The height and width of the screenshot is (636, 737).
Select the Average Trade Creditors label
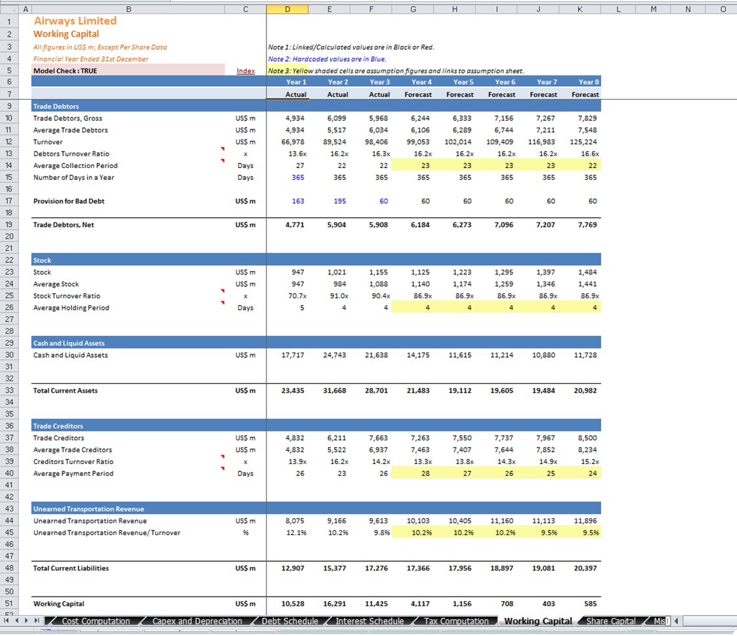pyautogui.click(x=73, y=450)
